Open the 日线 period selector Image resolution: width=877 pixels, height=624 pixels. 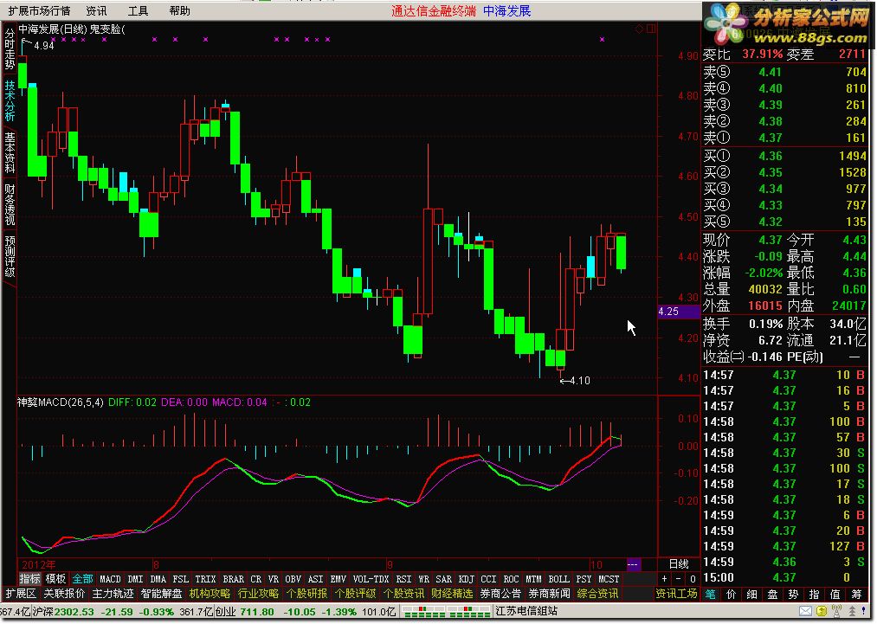[x=679, y=564]
